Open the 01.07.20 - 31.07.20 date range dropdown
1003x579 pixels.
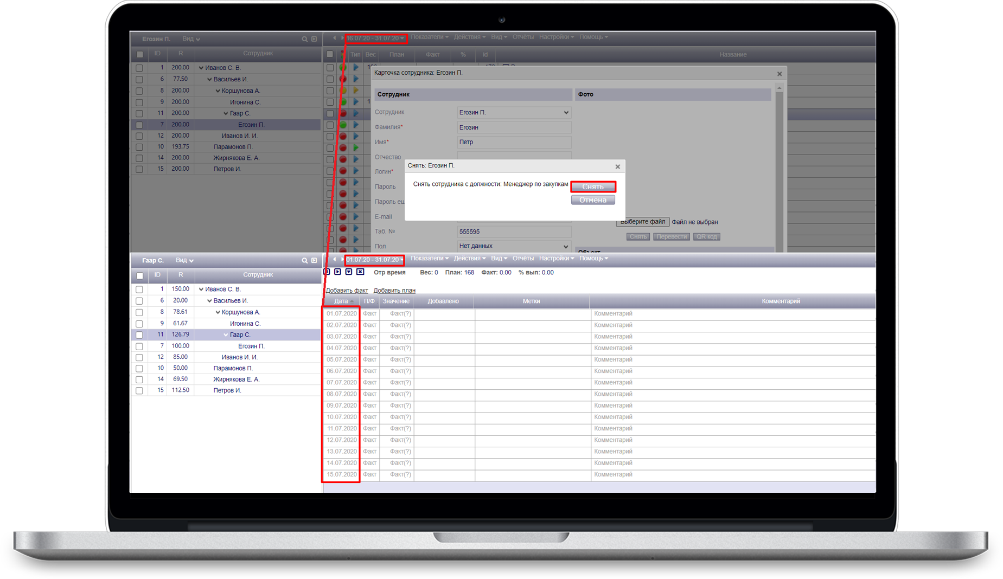point(374,260)
